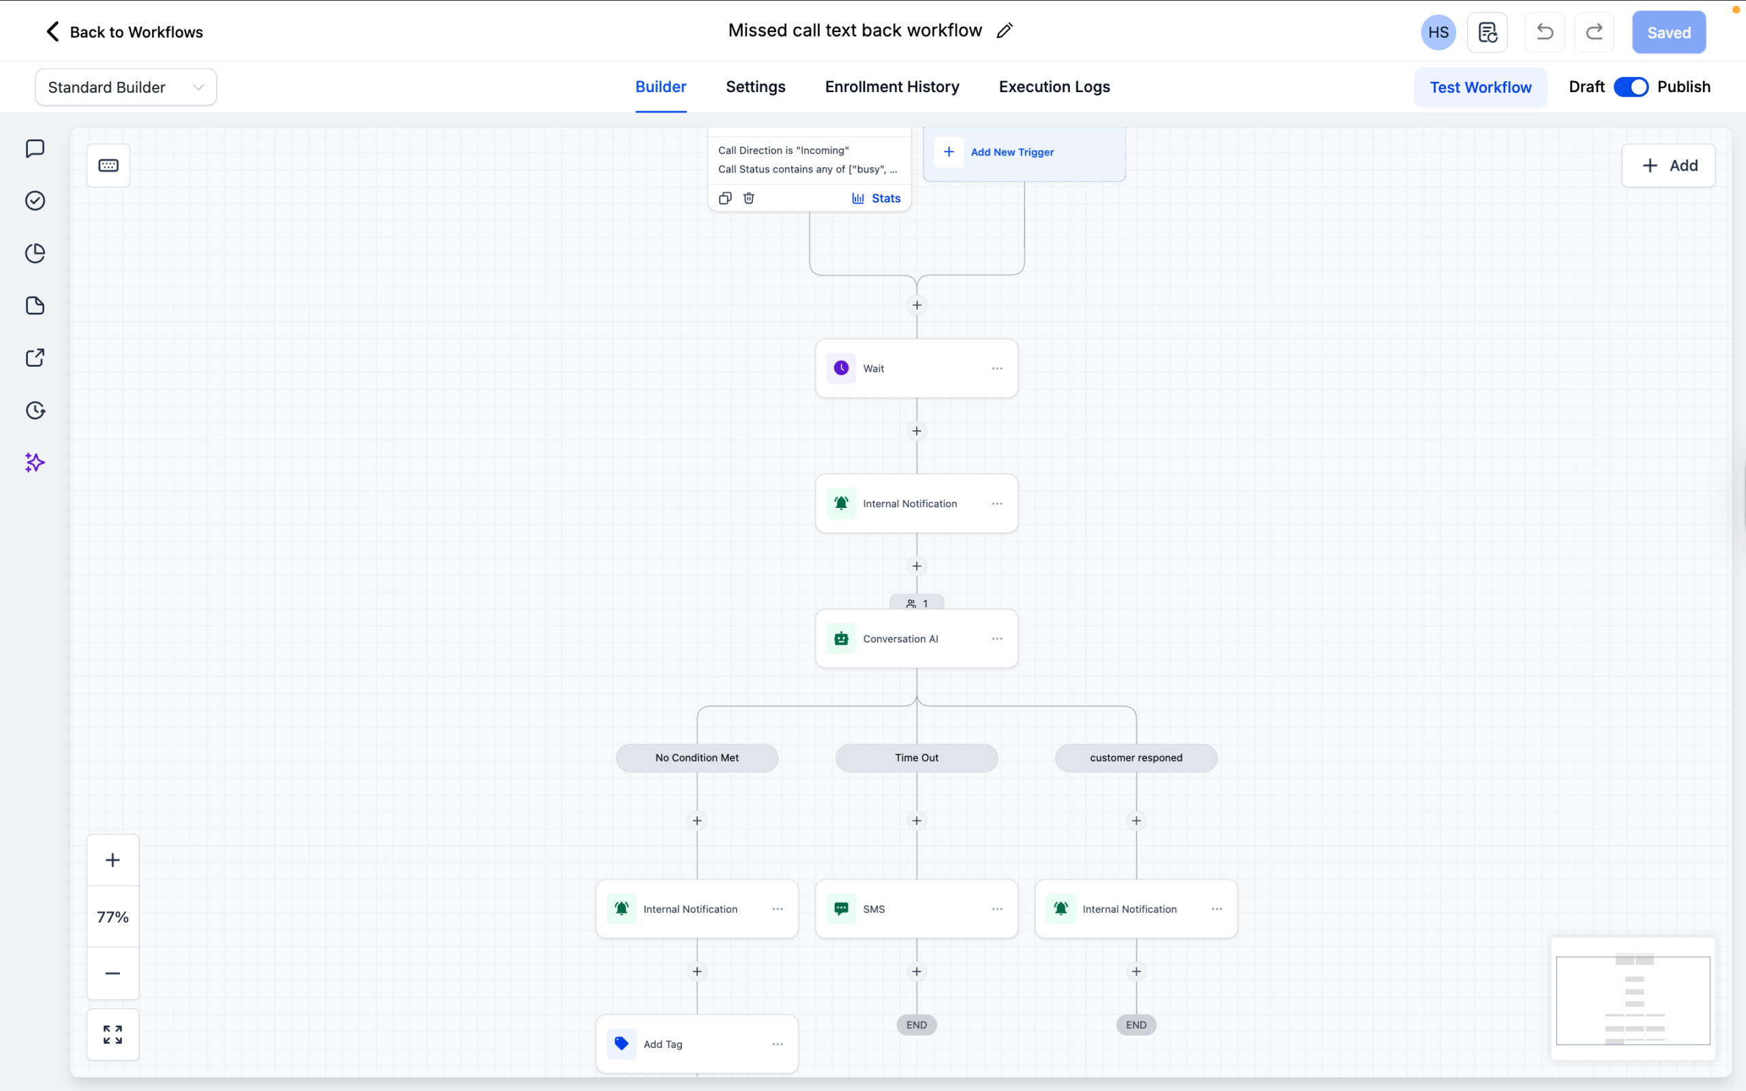Viewport: 1746px width, 1091px height.
Task: Click the pencil icon to rename workflow
Action: click(1005, 30)
